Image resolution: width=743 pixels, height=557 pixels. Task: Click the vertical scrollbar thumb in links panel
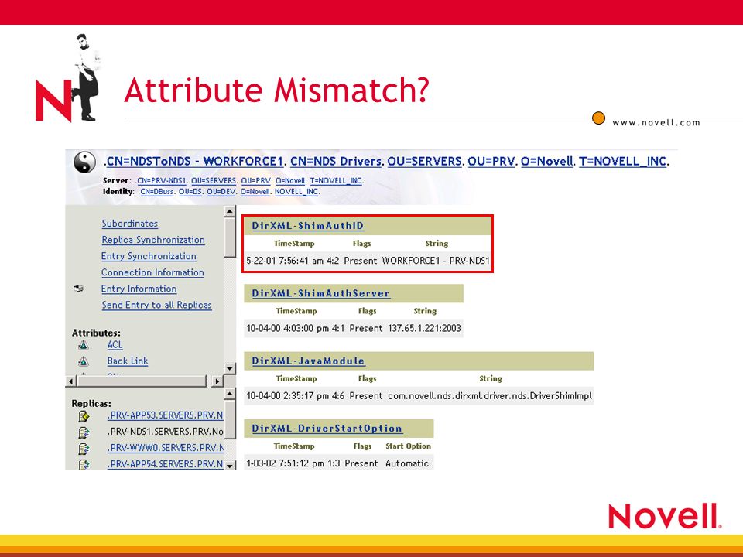click(230, 237)
